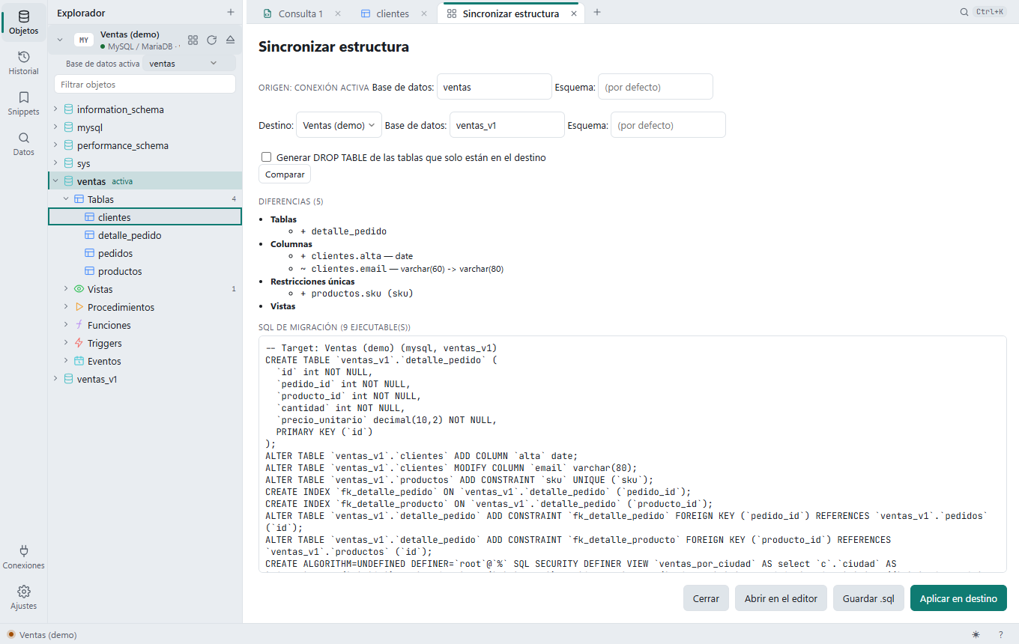
Task: Disconnect Ventas (demo) with the eject icon
Action: tap(230, 40)
